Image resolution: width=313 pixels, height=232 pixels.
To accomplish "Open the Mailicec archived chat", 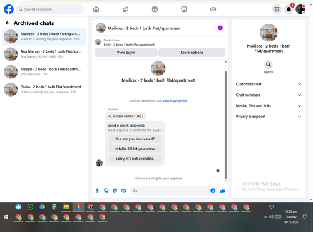I will (44, 36).
